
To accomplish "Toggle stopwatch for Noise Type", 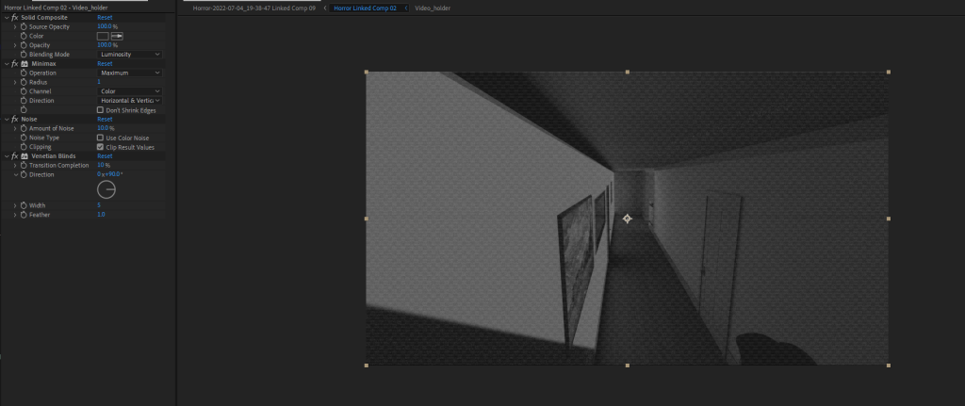I will (24, 138).
